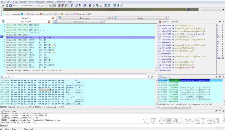Click the olive navigation band overview

coord(101,10)
